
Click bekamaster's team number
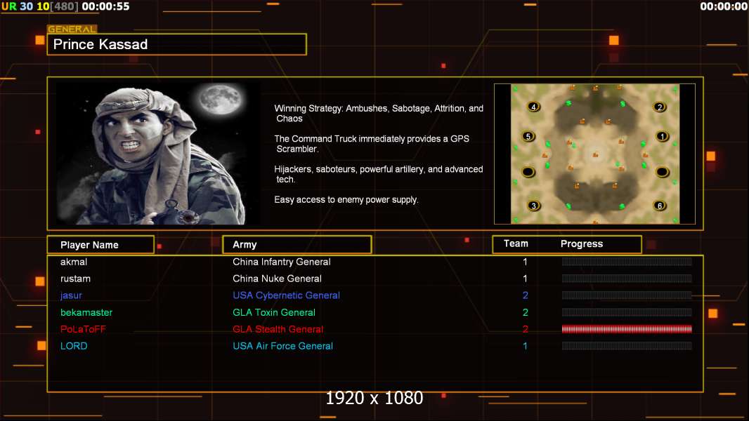525,312
